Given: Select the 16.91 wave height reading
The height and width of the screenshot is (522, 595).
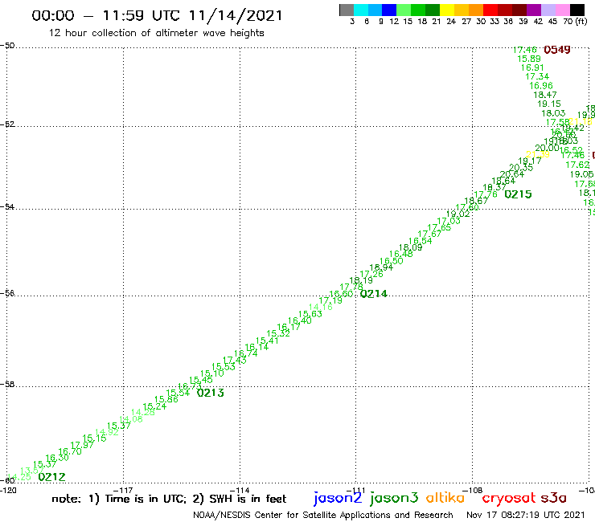Looking at the screenshot, I should [x=532, y=67].
